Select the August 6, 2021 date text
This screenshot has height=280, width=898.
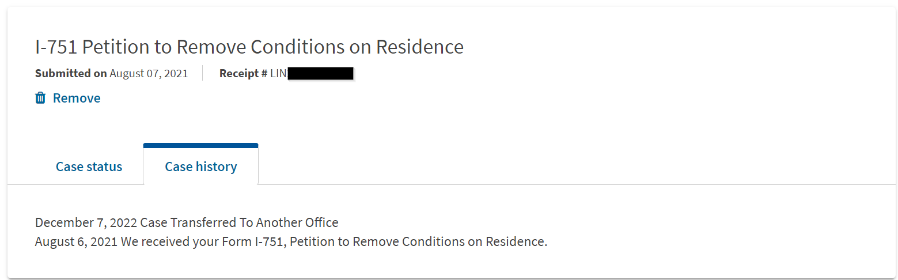click(x=76, y=242)
